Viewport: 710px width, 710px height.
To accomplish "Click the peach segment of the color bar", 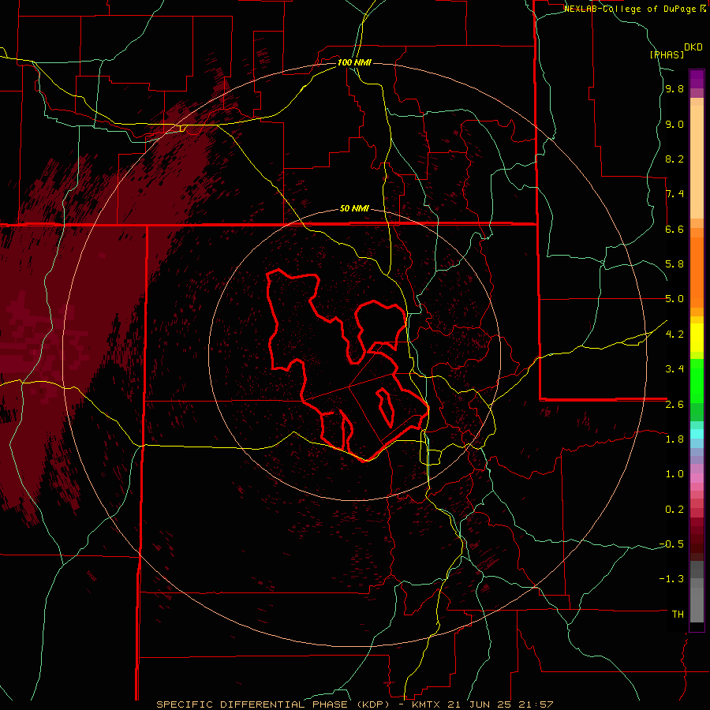I will (x=697, y=162).
